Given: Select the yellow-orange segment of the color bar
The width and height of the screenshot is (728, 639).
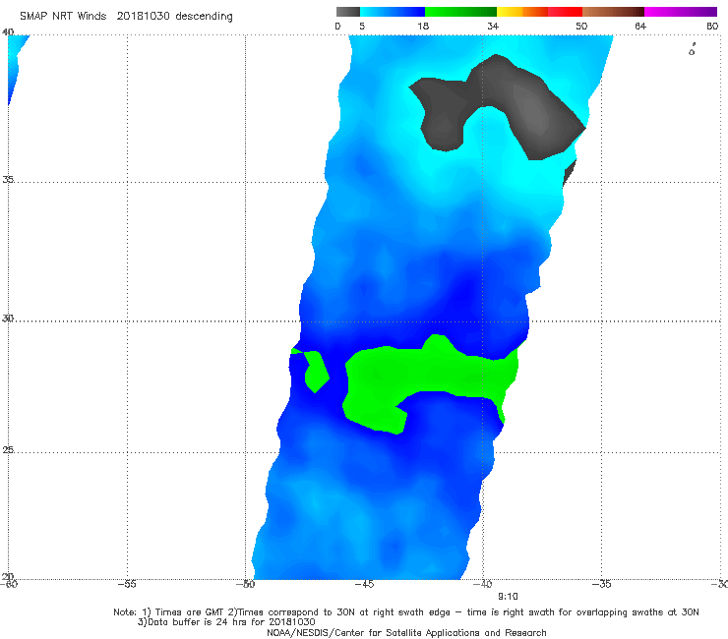Looking at the screenshot, I should point(522,12).
